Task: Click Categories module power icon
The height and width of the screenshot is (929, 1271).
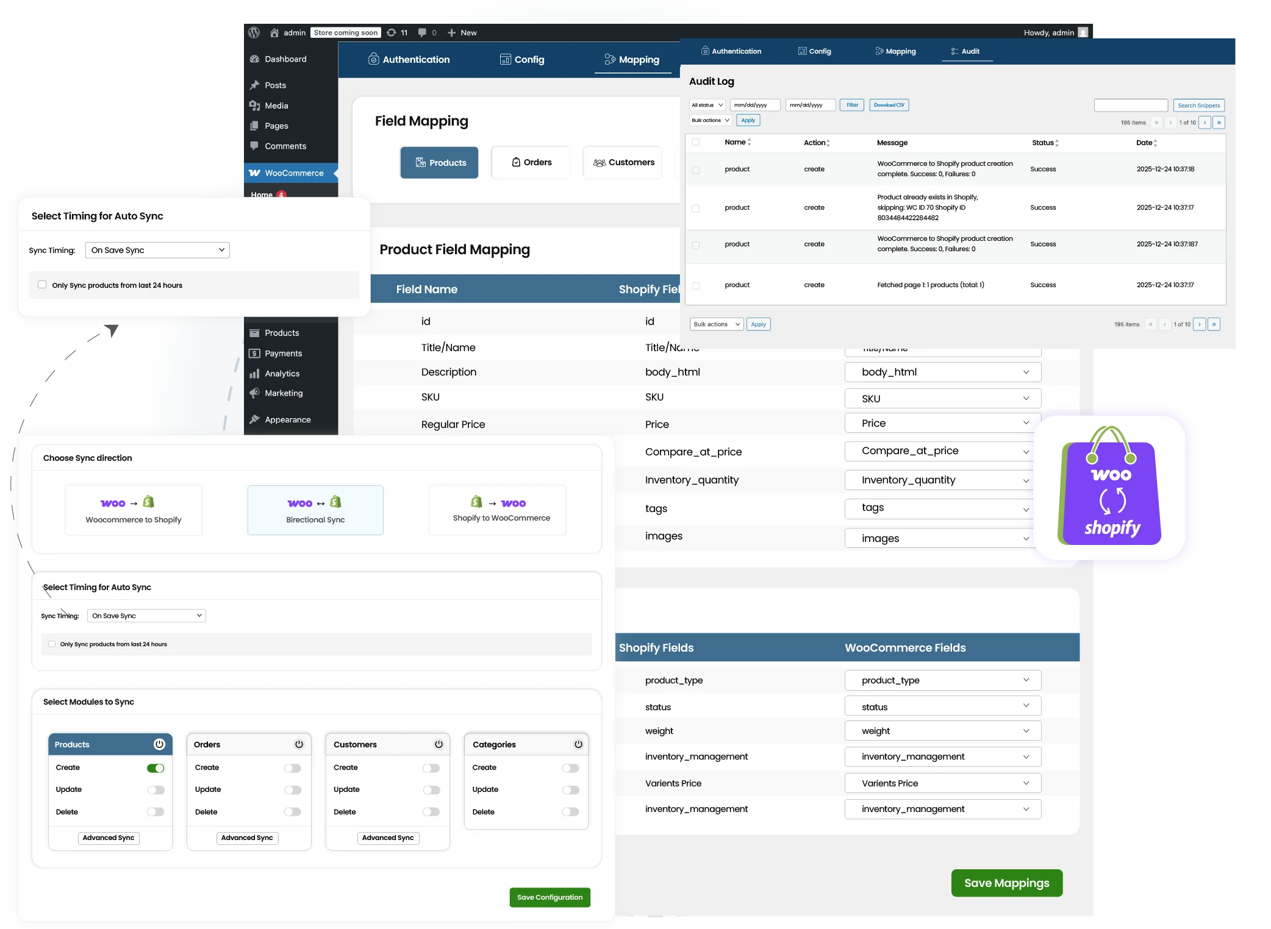Action: point(578,744)
